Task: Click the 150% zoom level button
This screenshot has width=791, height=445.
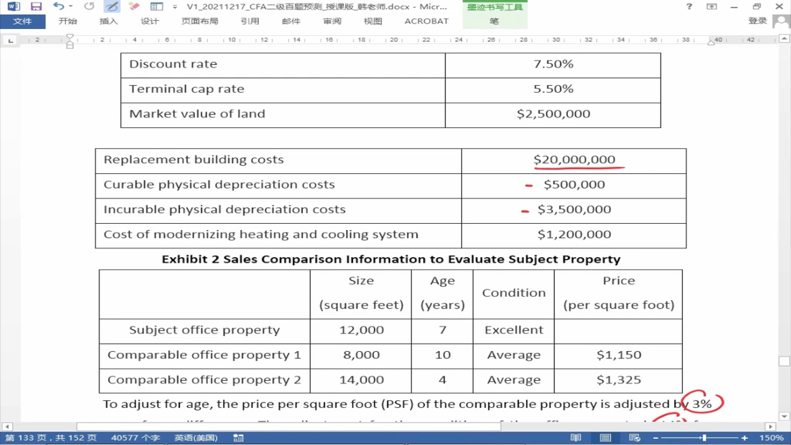Action: [x=772, y=438]
